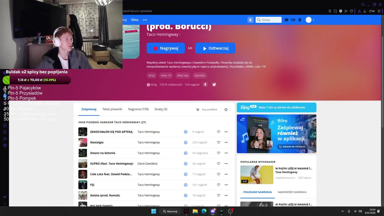Click the Nagrywaj record button
384x216 pixels.
(x=166, y=48)
